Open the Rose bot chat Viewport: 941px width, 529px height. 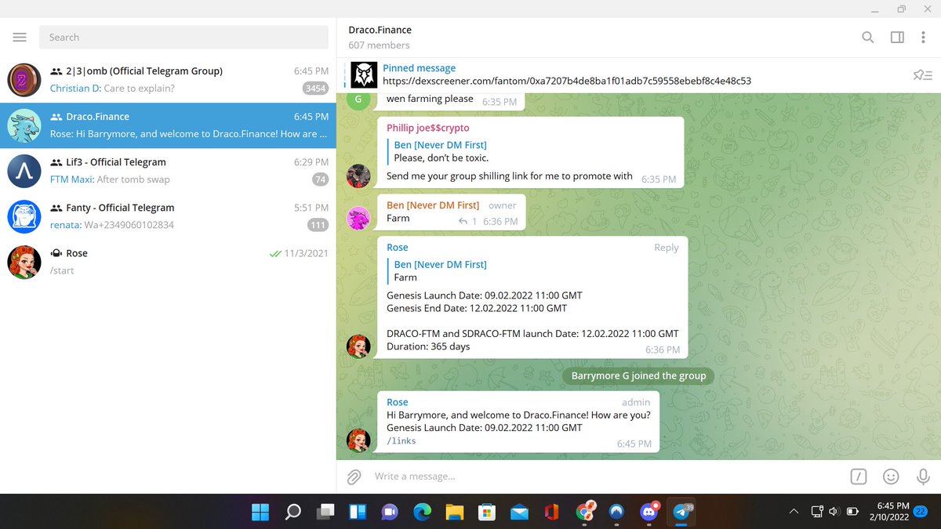[x=168, y=262]
